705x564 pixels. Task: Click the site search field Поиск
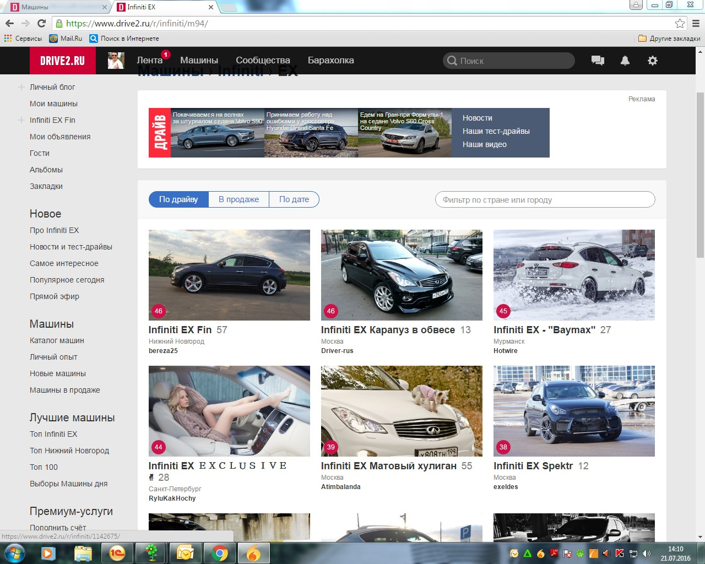(508, 61)
